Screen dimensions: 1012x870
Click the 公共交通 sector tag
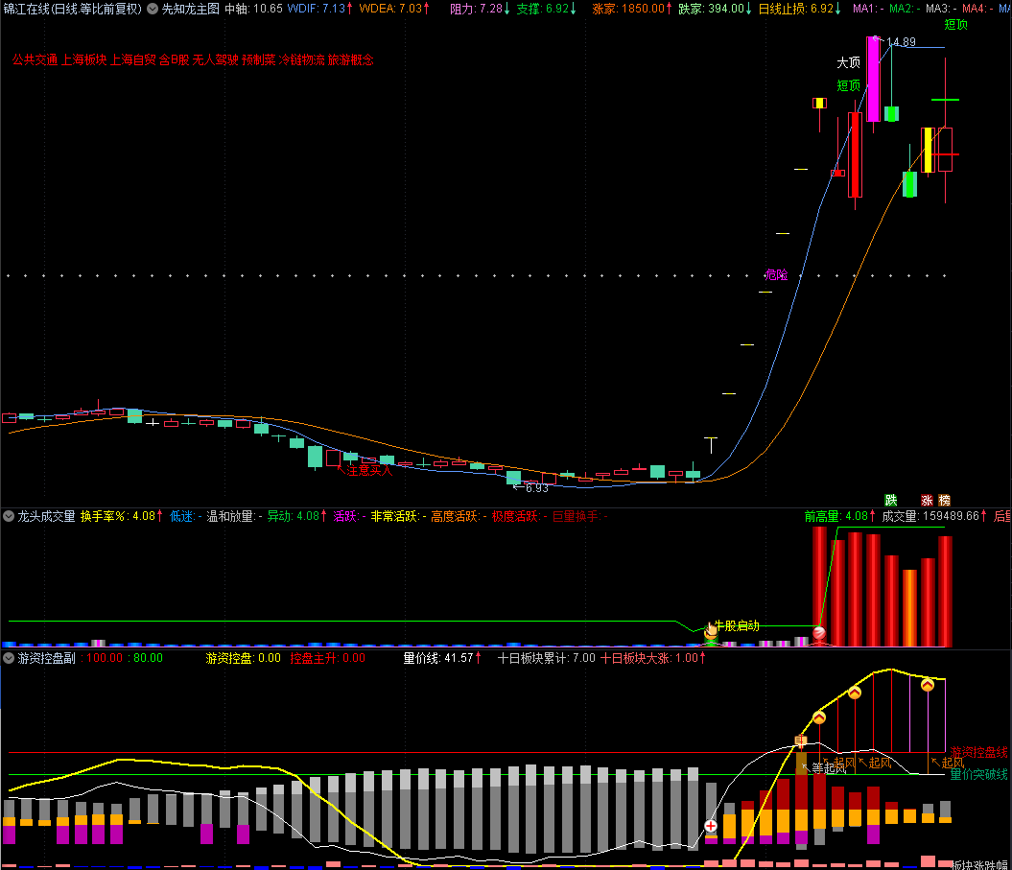pos(35,59)
